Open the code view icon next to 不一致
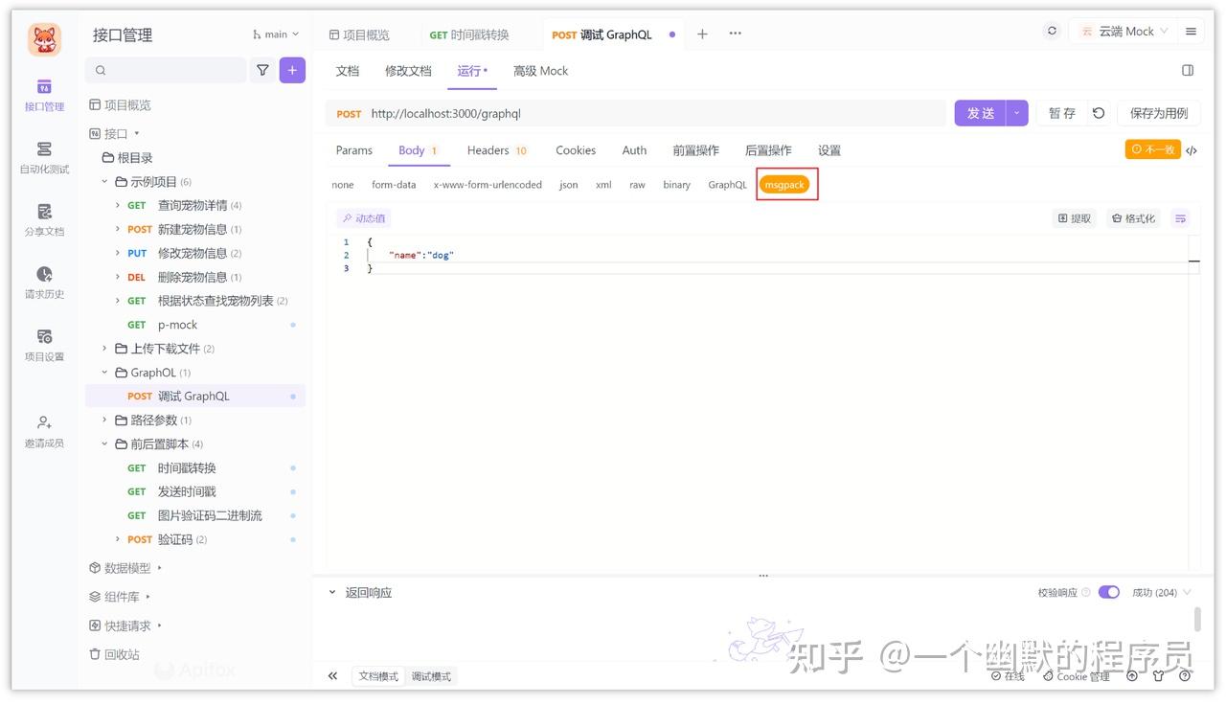 tap(1190, 149)
